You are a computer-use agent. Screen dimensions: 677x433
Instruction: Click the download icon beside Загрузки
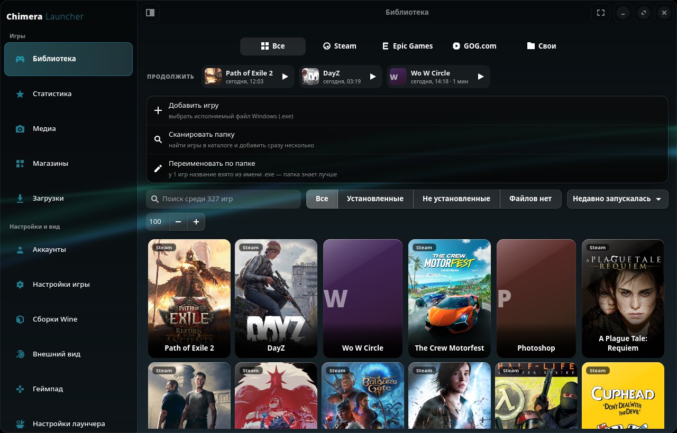[x=20, y=199]
